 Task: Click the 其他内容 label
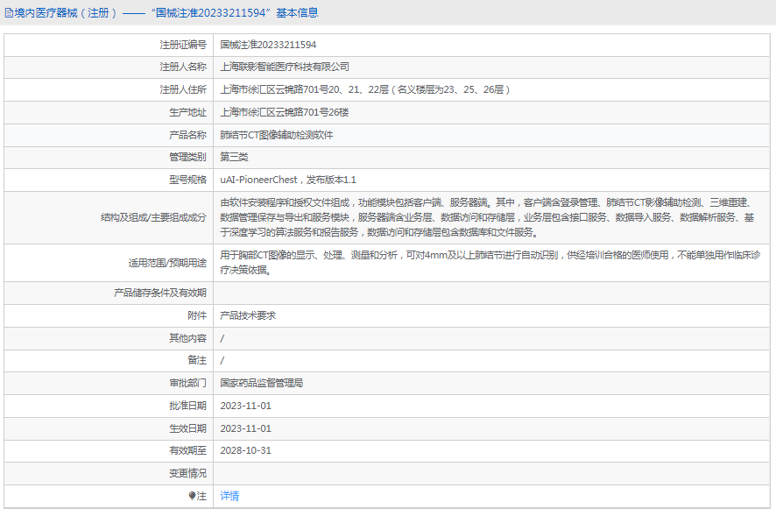pos(187,338)
